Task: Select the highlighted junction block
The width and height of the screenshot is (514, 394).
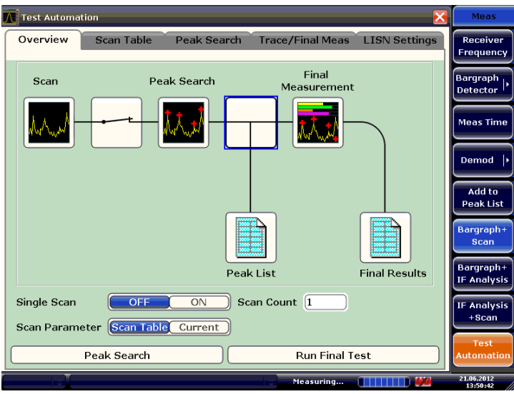Action: 251,122
